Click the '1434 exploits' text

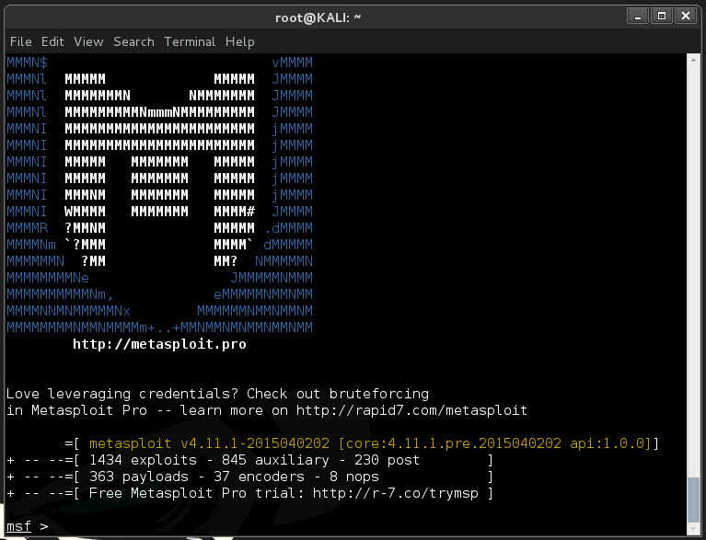[x=143, y=460]
